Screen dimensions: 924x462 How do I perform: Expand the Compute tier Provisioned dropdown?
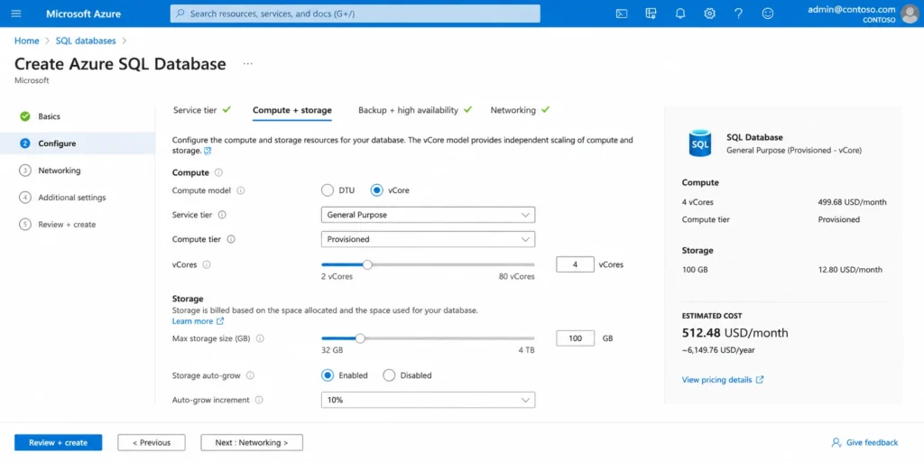pos(428,239)
